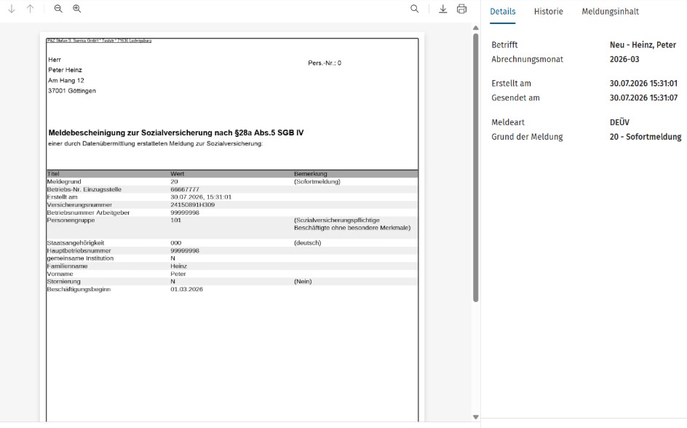Select the Vorname value Peter in table
The width and height of the screenshot is (687, 428).
coord(178,274)
